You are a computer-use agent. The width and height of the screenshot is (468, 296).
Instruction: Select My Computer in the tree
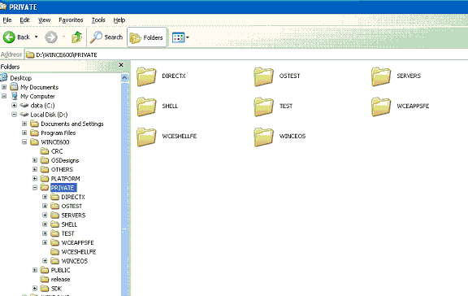[37, 97]
